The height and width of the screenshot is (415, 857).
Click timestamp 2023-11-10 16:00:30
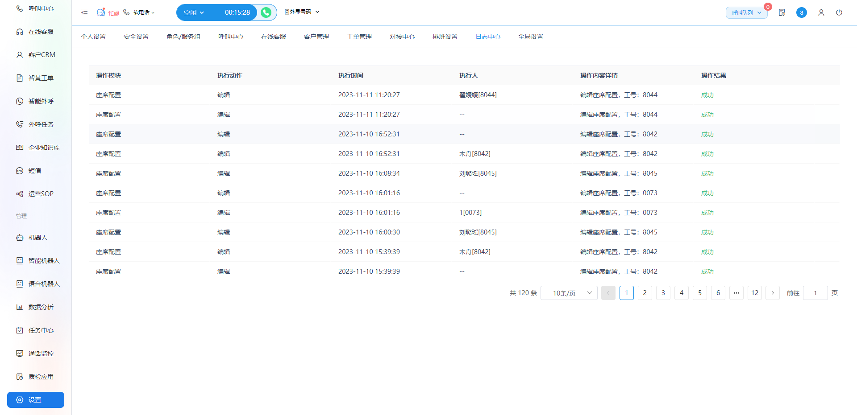pyautogui.click(x=369, y=232)
